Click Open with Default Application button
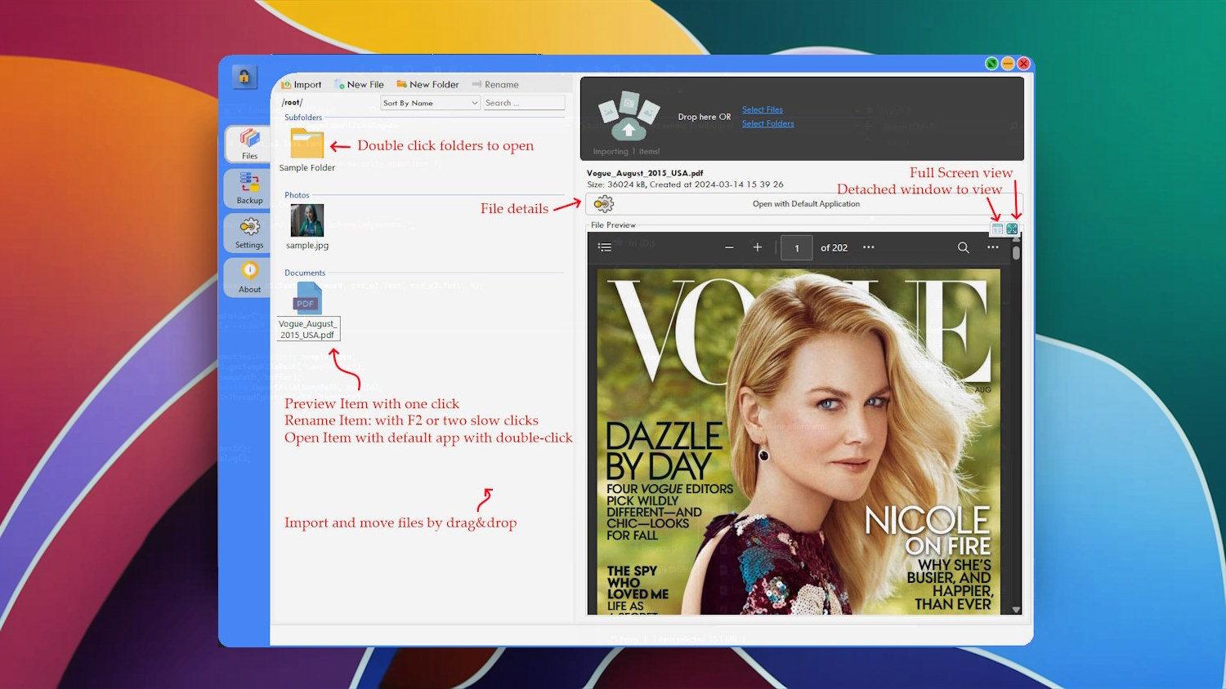This screenshot has height=689, width=1226. click(805, 204)
